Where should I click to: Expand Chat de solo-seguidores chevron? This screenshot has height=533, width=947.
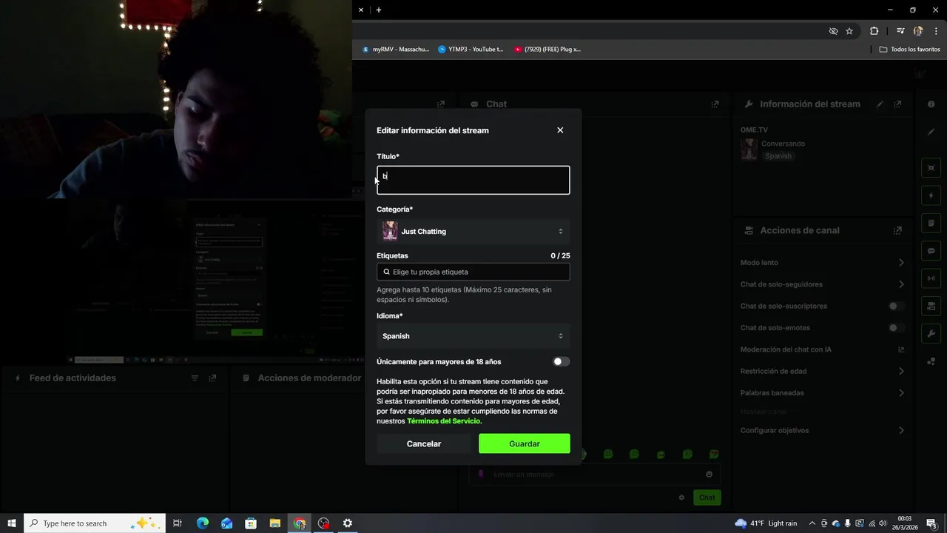pos(901,284)
